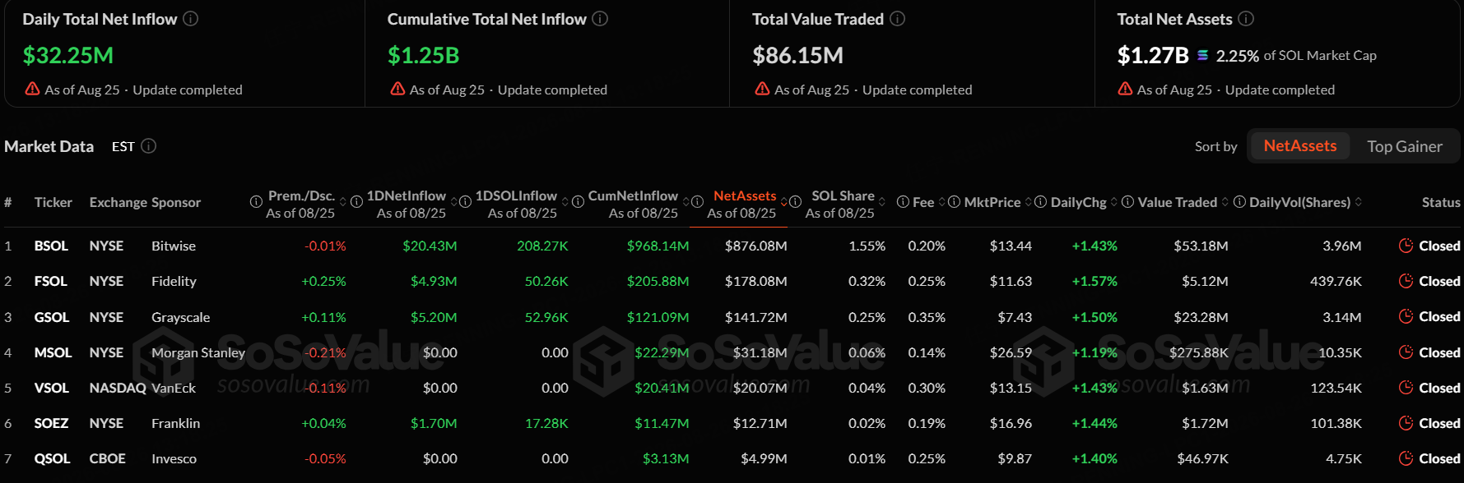1464x483 pixels.
Task: Select the NetAssets sort toggle
Action: click(x=1300, y=146)
